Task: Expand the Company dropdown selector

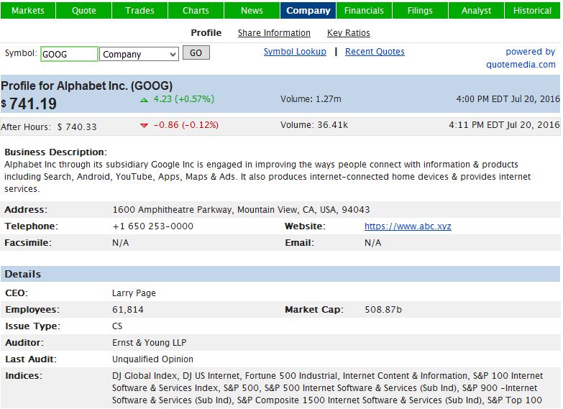Action: 139,54
